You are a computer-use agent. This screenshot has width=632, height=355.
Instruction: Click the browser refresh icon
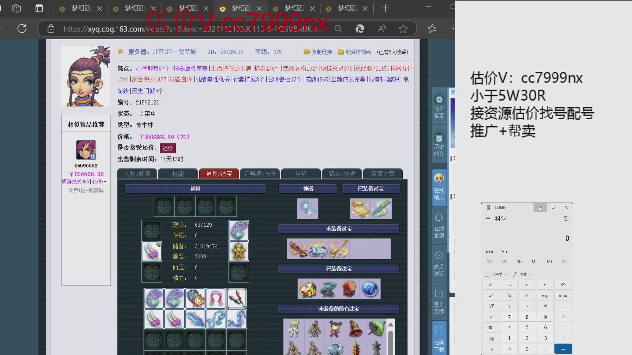(22, 29)
